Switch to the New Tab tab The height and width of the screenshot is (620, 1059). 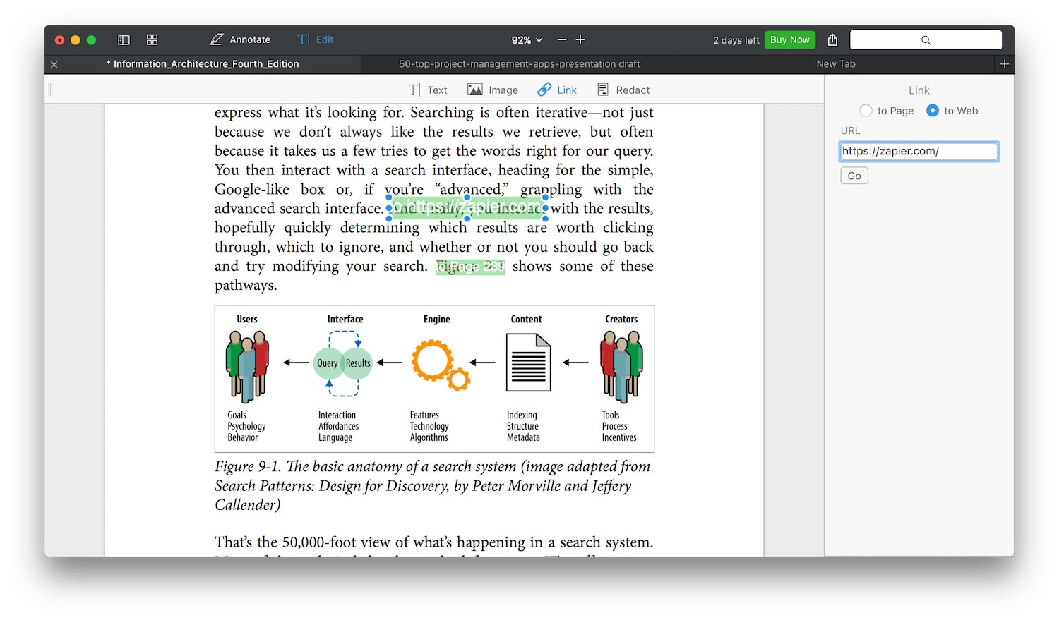(x=836, y=64)
